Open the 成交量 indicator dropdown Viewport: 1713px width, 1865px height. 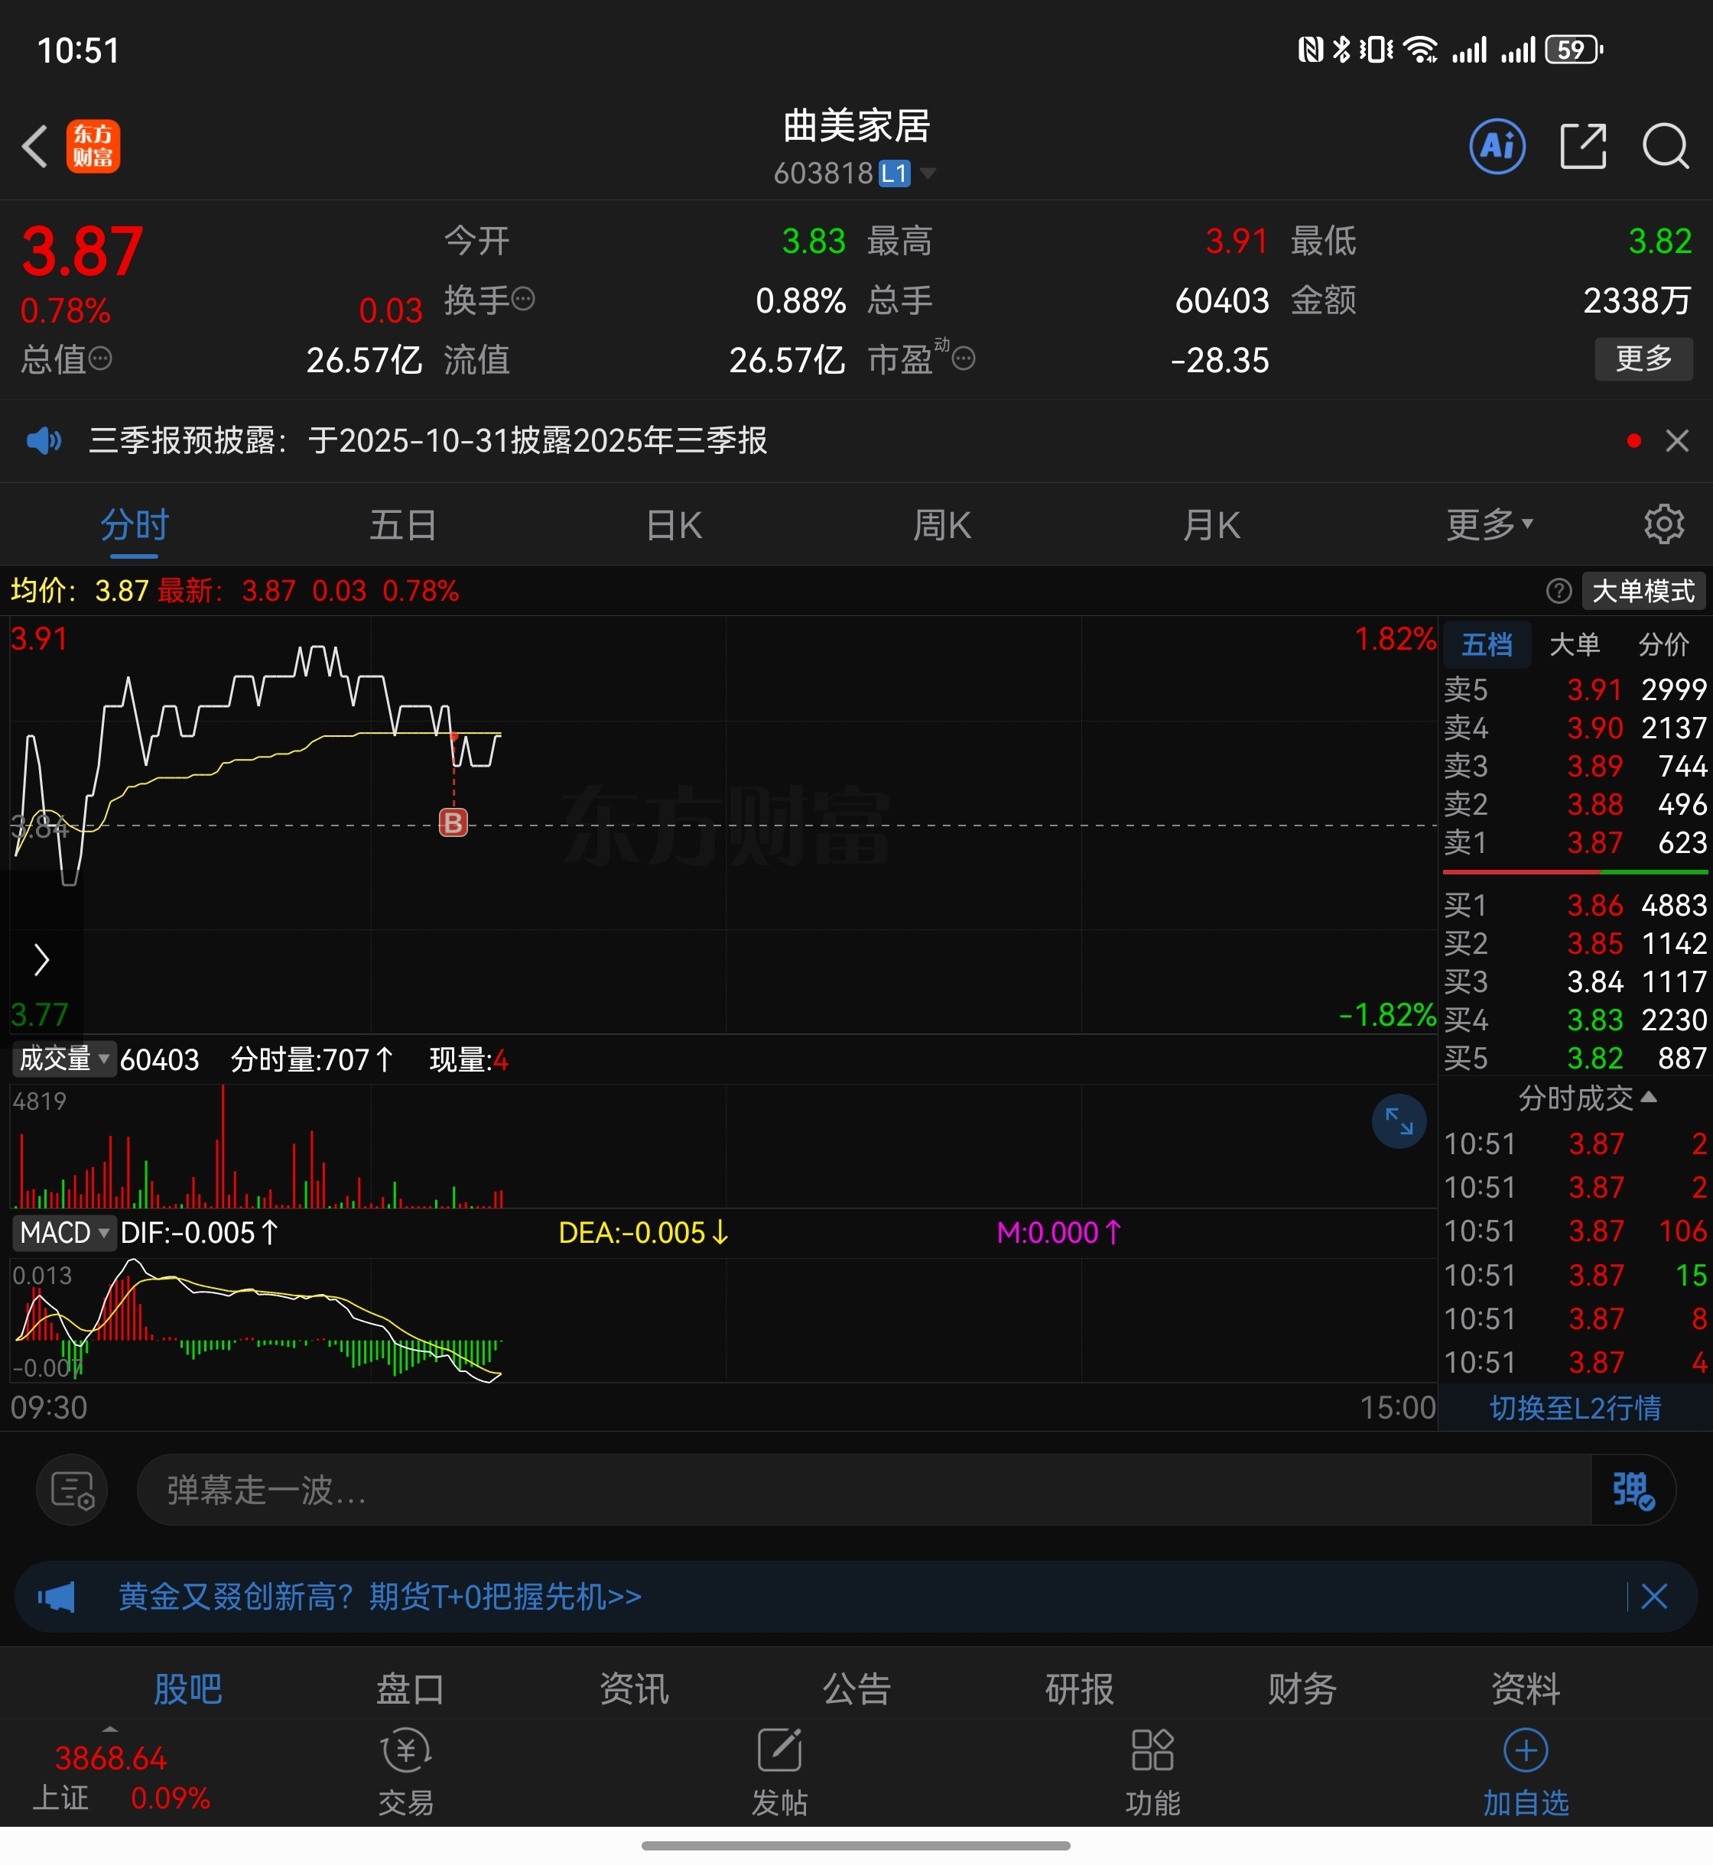[x=64, y=1059]
